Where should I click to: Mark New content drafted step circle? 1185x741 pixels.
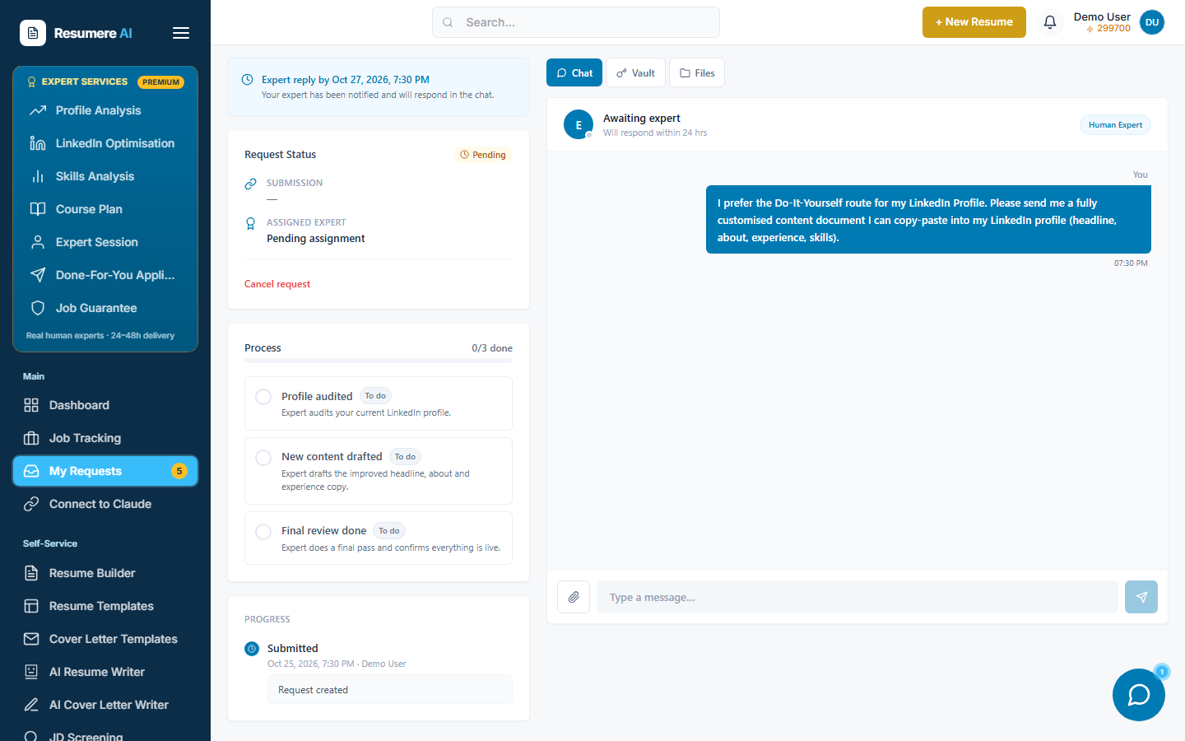[263, 458]
